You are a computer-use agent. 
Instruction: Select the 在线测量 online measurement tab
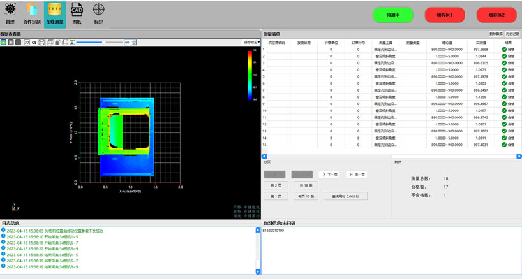point(56,13)
